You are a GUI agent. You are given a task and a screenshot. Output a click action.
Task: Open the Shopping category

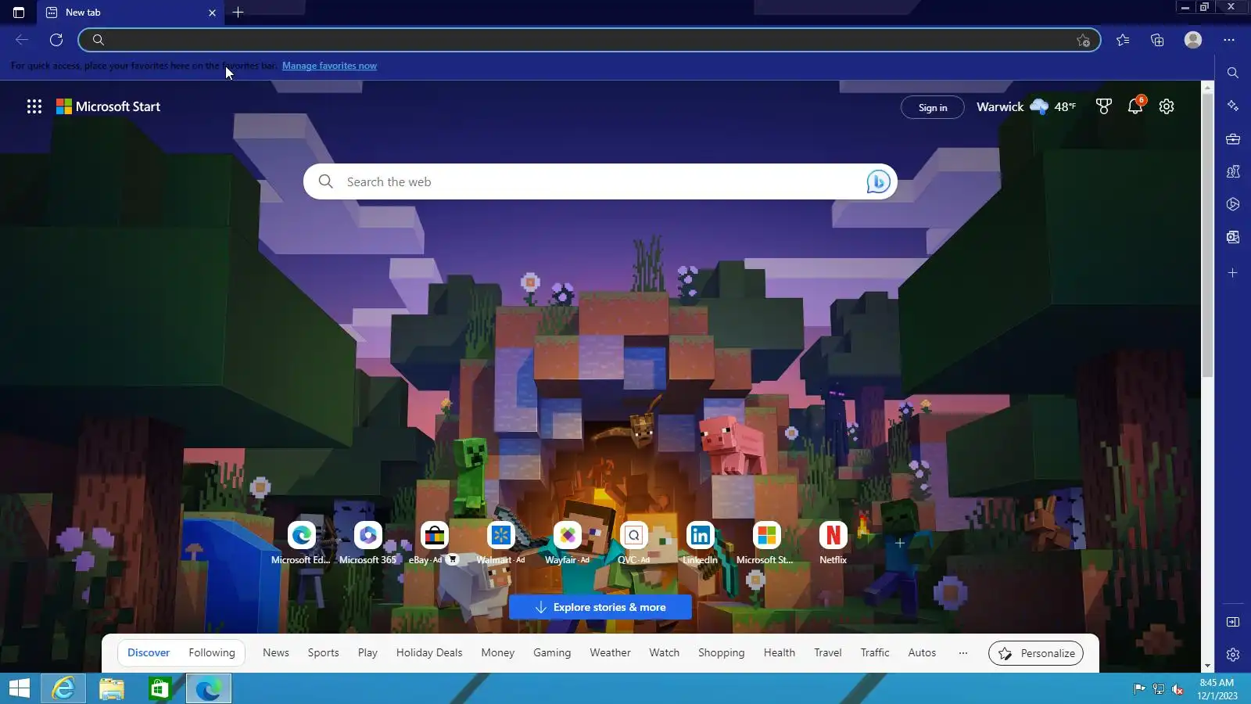coord(722,652)
